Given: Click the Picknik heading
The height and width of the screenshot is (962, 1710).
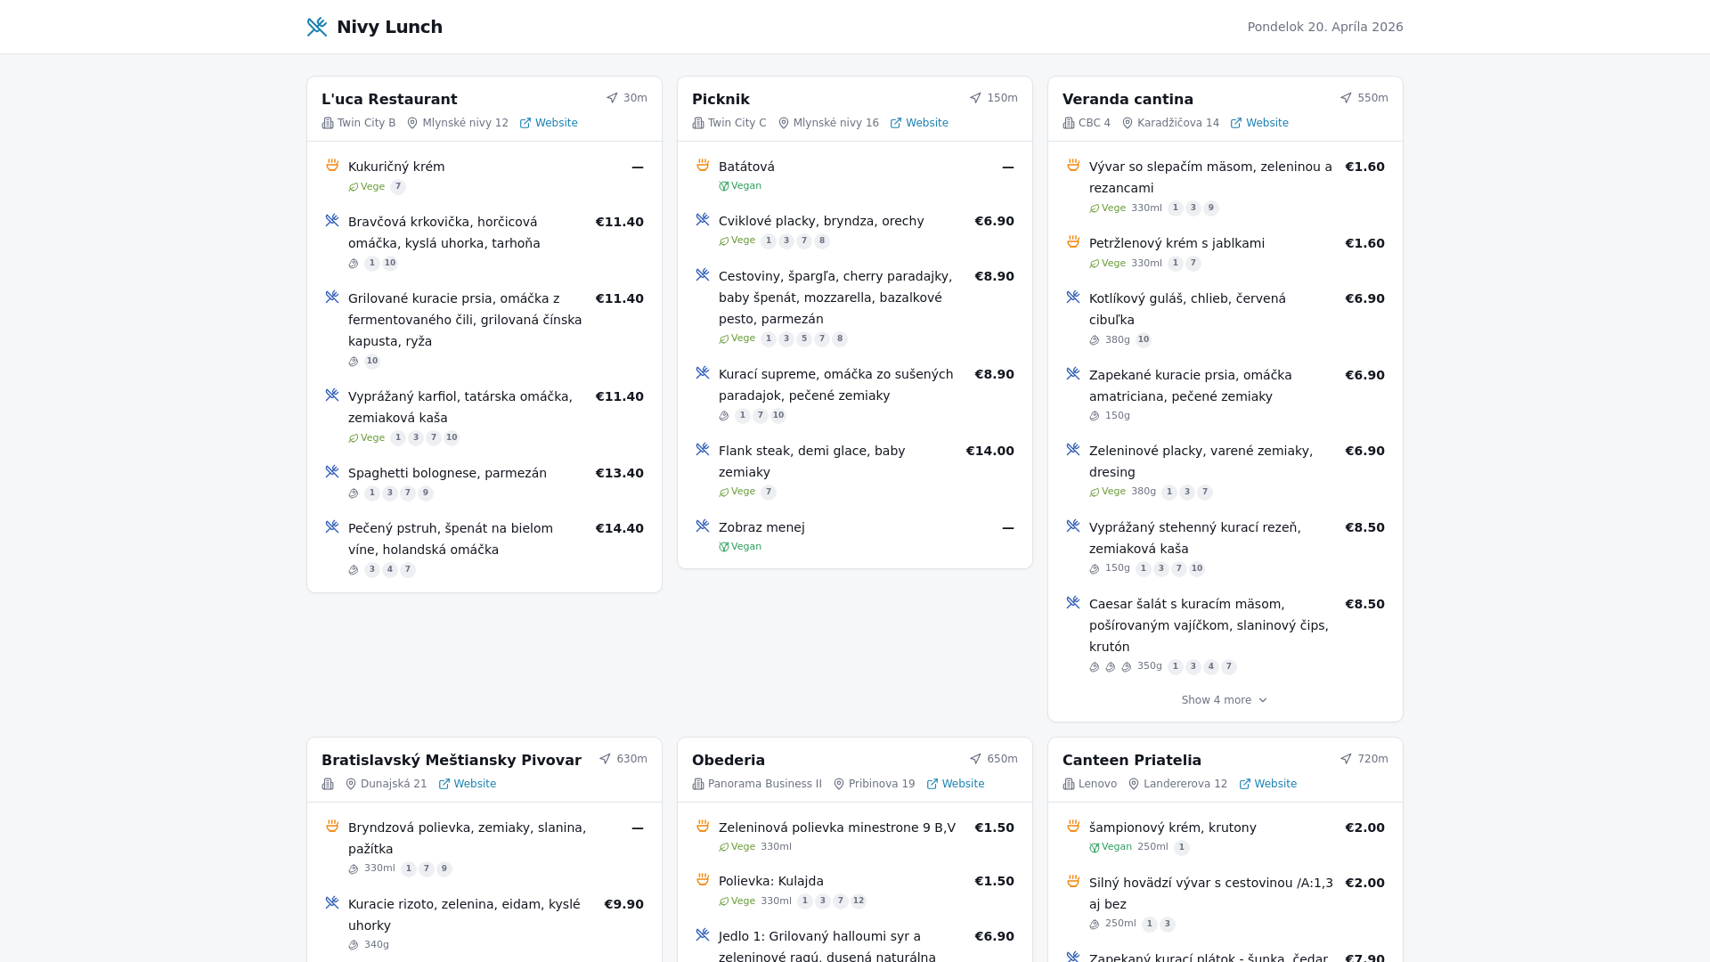Looking at the screenshot, I should 721,99.
